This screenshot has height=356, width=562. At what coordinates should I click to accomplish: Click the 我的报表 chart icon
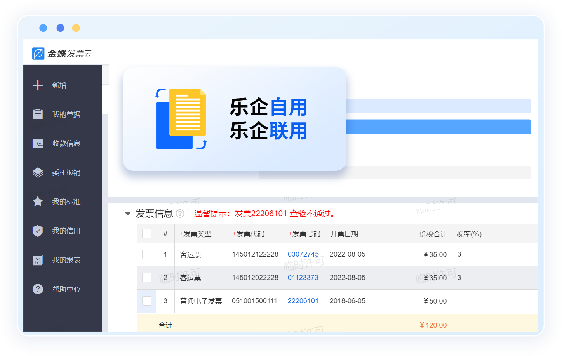[38, 260]
